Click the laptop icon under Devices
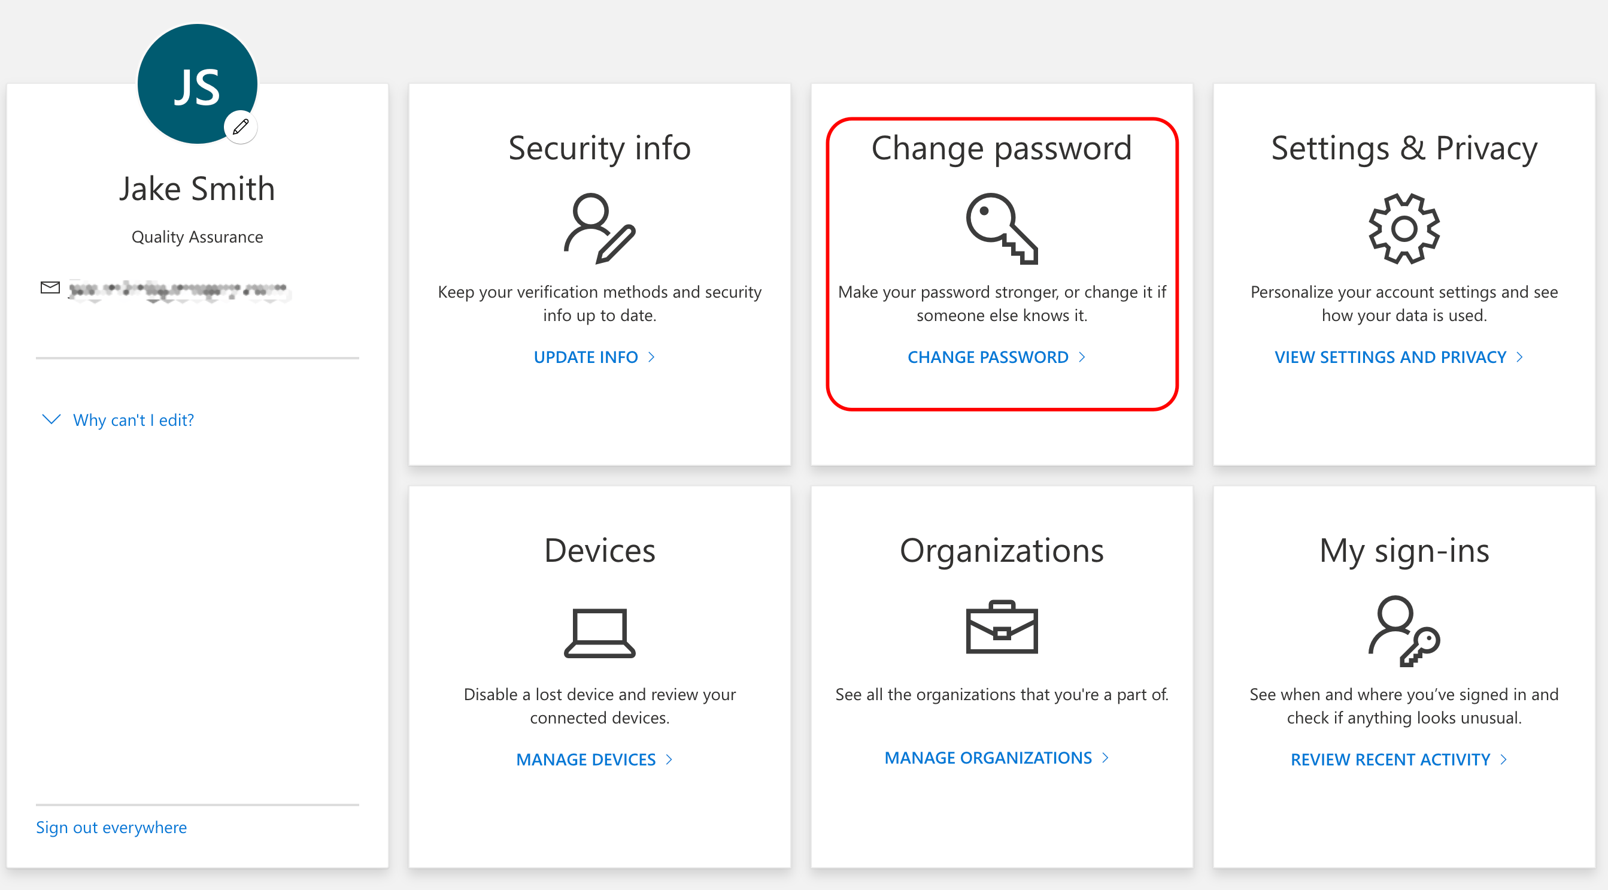Screen dimensions: 1608x890 tap(599, 632)
